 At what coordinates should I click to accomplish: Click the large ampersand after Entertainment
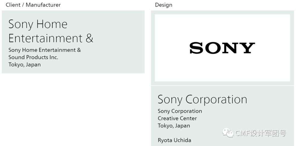(x=89, y=38)
